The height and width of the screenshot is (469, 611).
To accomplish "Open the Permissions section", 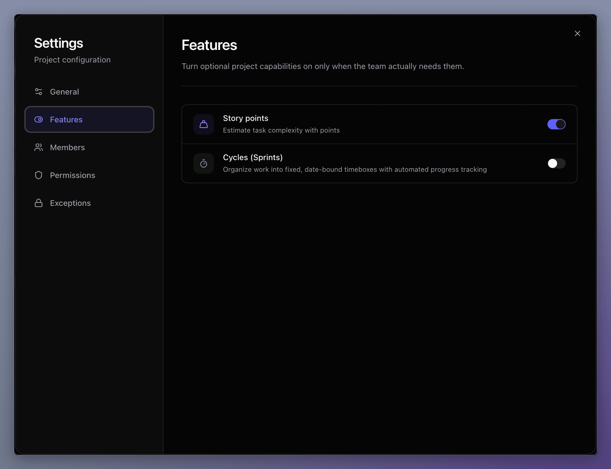I will click(x=89, y=175).
